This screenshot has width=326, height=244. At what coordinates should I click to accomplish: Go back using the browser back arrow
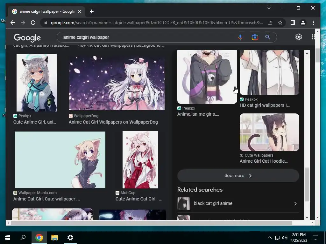point(13,23)
